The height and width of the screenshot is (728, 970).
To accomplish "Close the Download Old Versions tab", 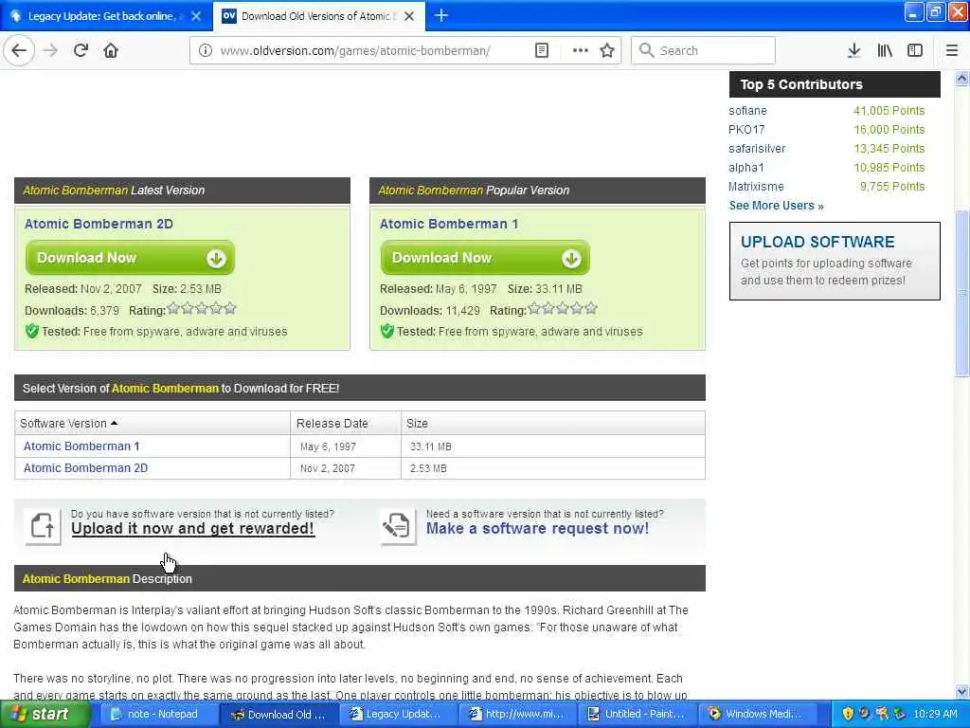I will tap(409, 16).
